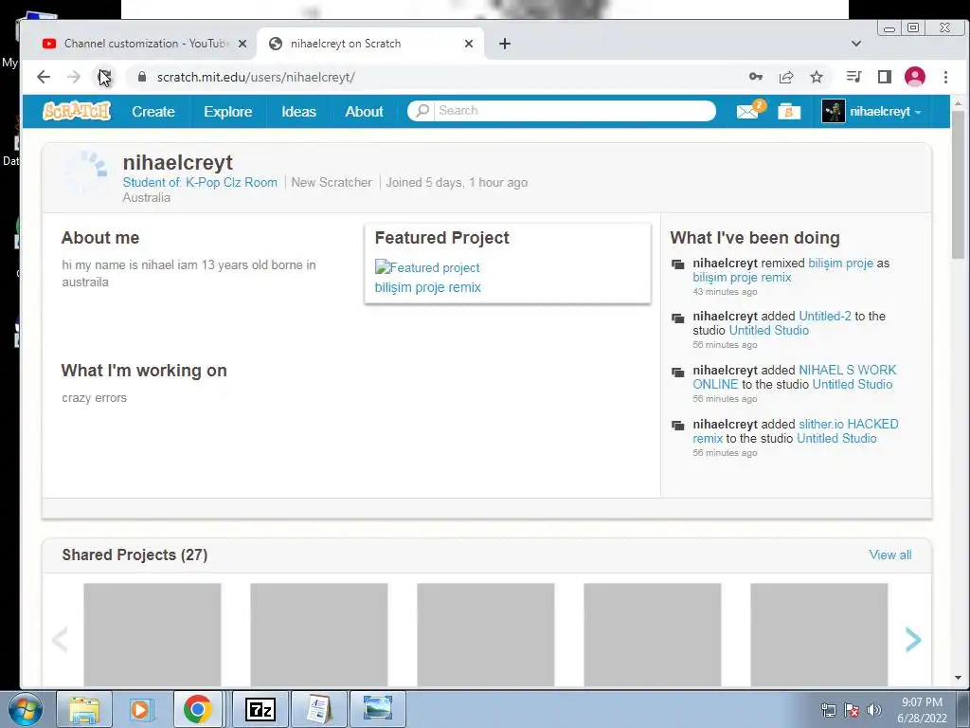Click the page vertical scrollbar thumb
This screenshot has height=728, width=970.
[959, 185]
